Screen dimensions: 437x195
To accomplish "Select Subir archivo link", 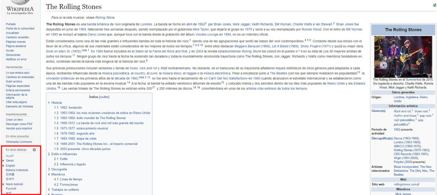I will point(14,81).
